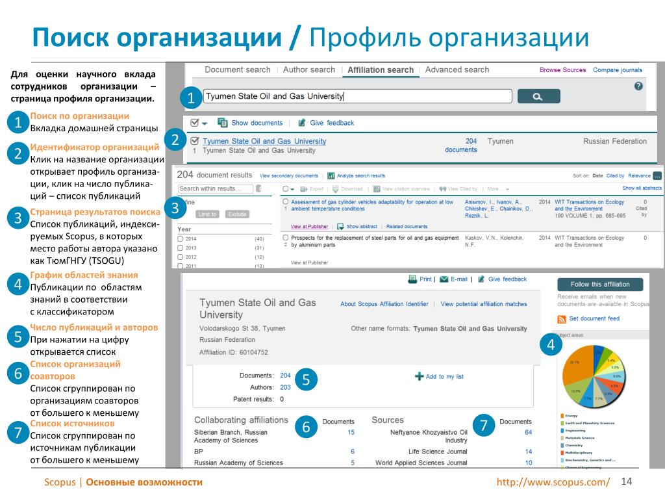Check the 2012 year filter
This screenshot has width=665, height=499.
pos(181,257)
